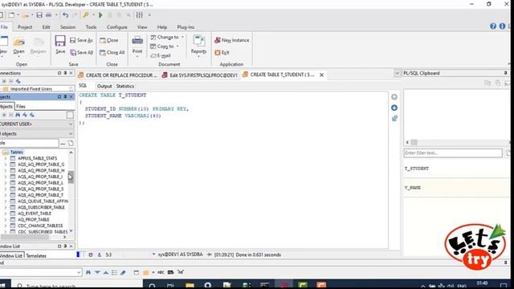The width and height of the screenshot is (514, 289).
Task: Click Save As button
Action: click(x=82, y=40)
